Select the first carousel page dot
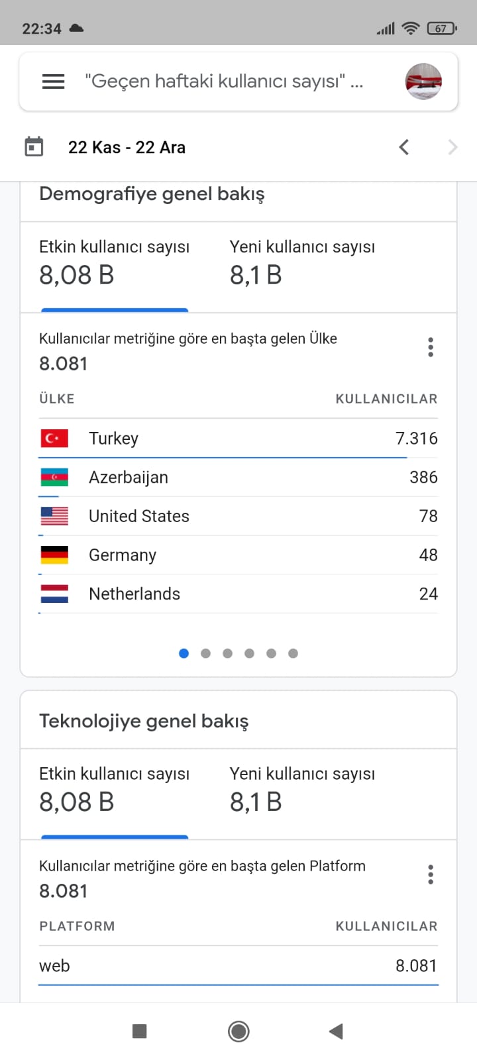Viewport: 477px width, 1060px height. coord(184,653)
